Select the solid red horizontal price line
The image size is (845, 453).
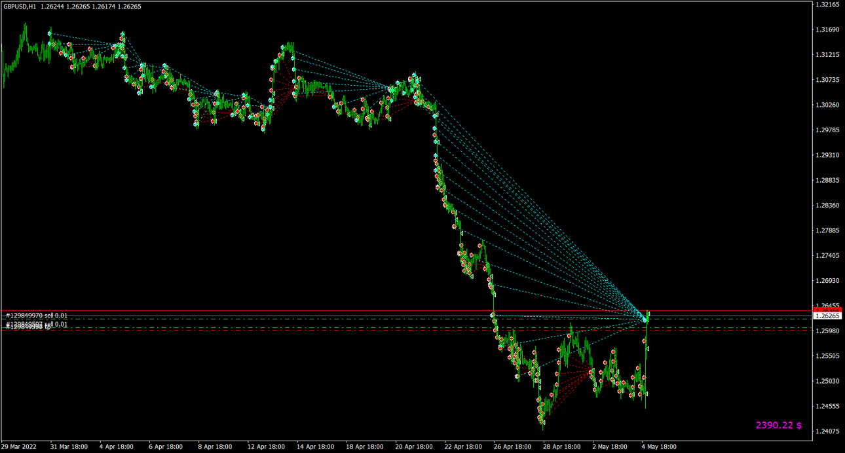coord(406,311)
